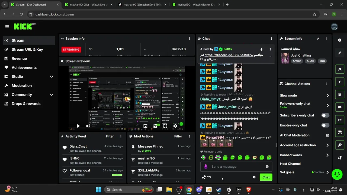Toggle the wrench icon in the right sidebar

[340, 145]
